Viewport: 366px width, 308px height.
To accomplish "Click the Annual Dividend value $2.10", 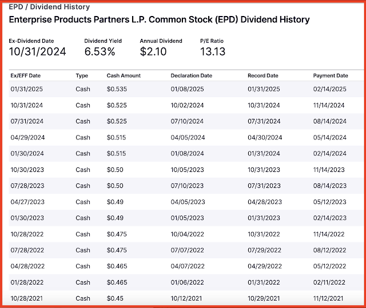I will point(153,51).
